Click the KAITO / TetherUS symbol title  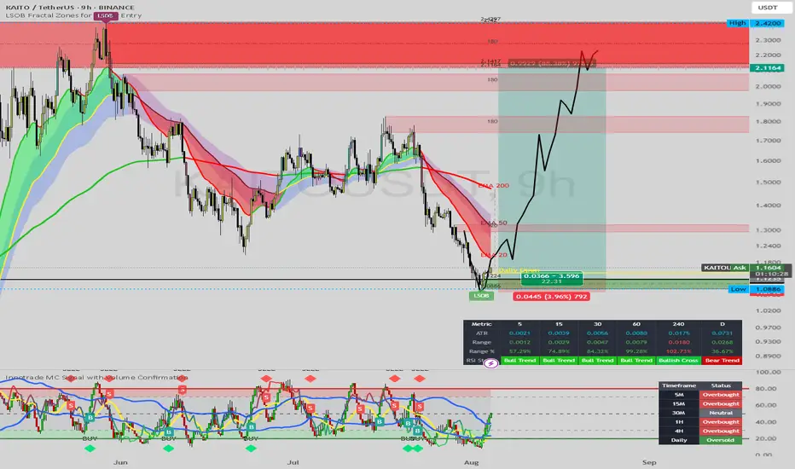70,7
